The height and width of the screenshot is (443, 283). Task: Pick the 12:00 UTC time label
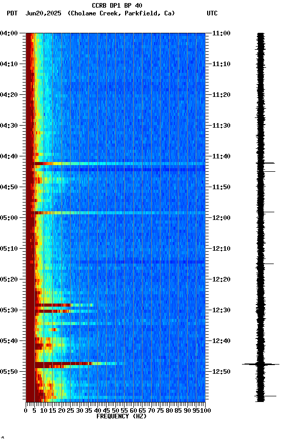(221, 218)
